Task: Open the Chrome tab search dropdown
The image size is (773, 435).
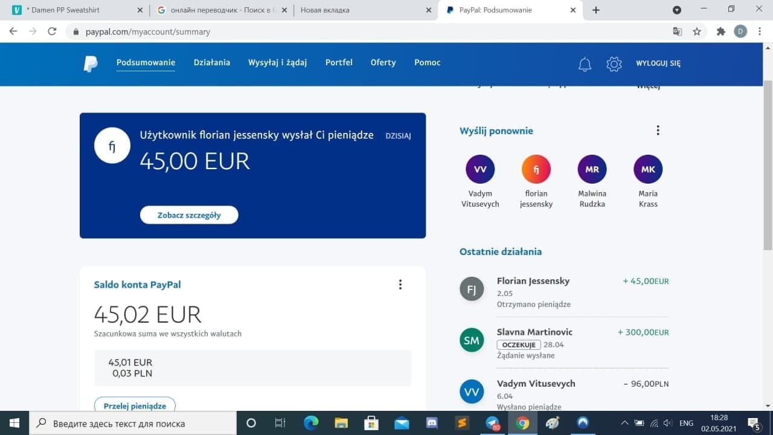Action: pyautogui.click(x=677, y=10)
